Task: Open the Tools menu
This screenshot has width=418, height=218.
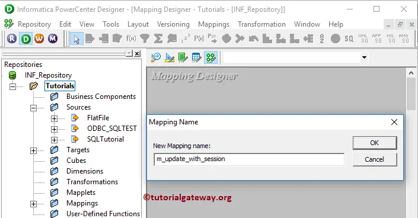Action: tap(111, 24)
